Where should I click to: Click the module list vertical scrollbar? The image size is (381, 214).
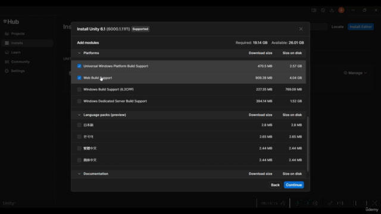pos(308,144)
